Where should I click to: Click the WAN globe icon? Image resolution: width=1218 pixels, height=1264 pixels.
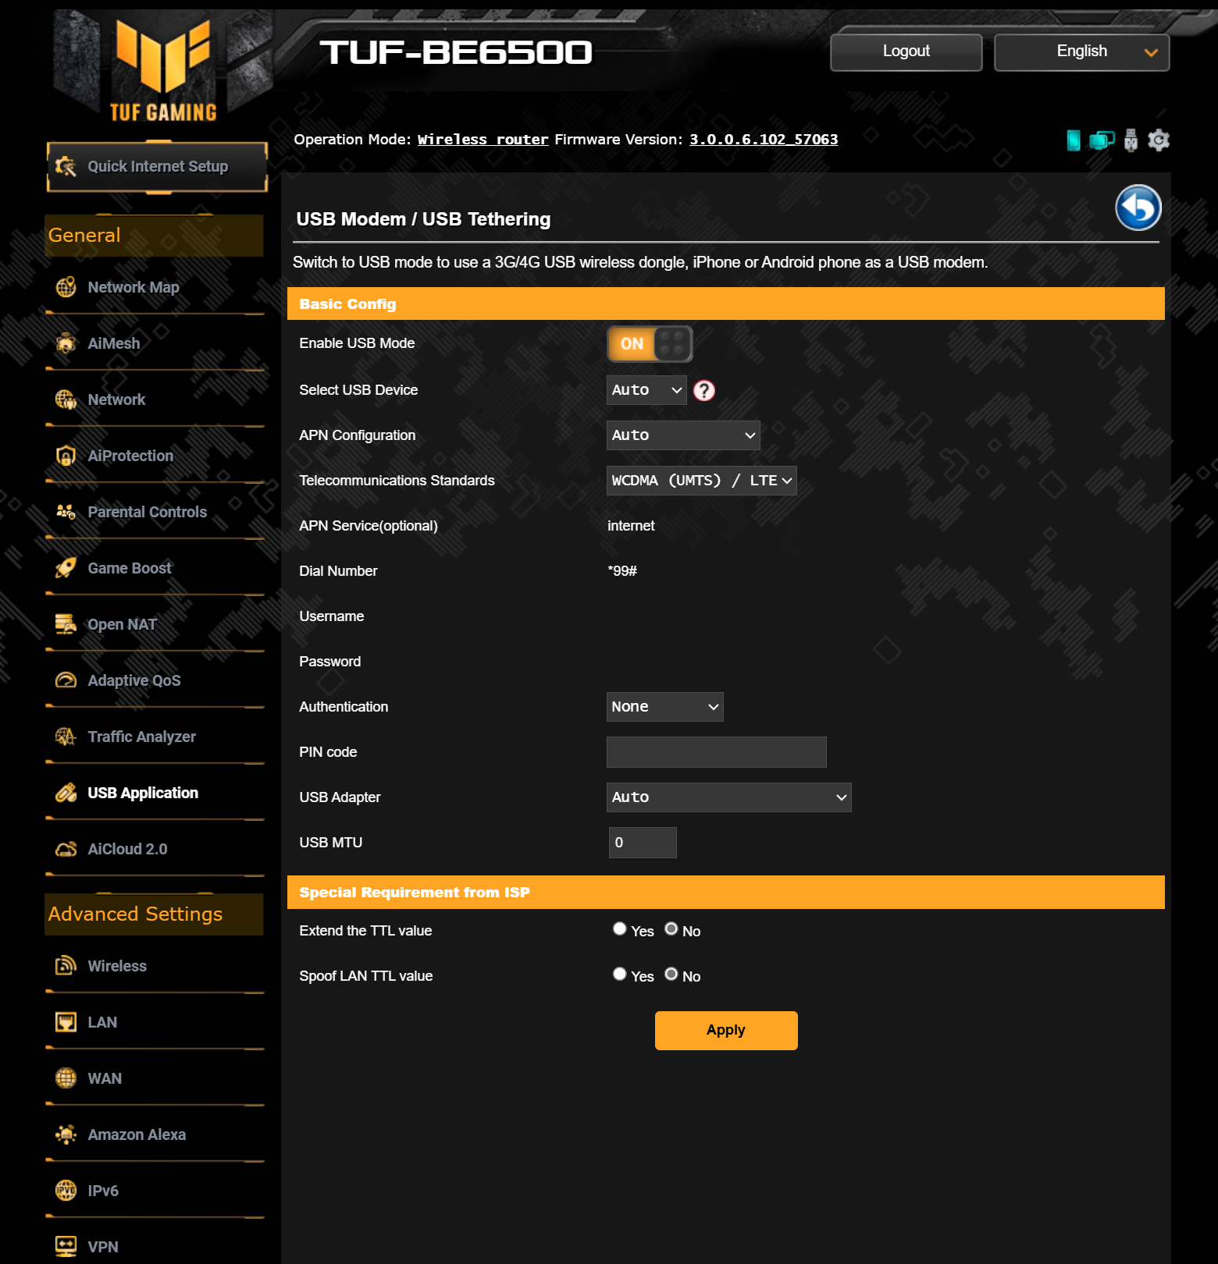tap(66, 1078)
